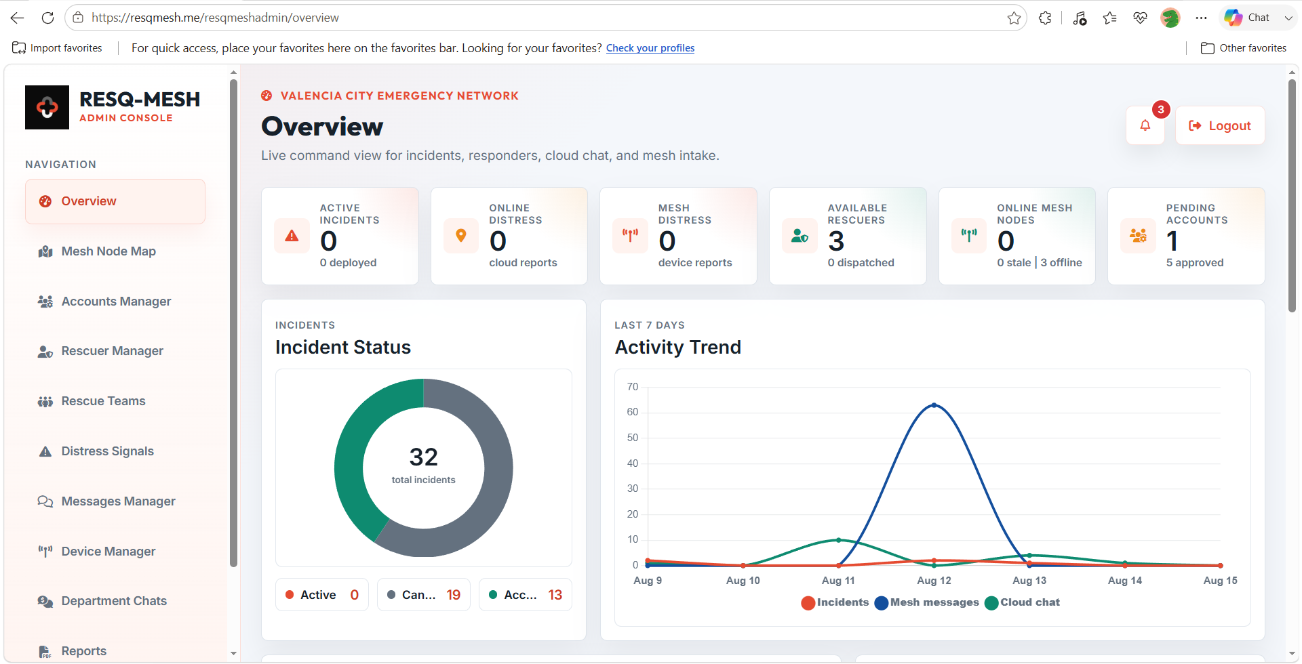This screenshot has width=1302, height=664.
Task: Click the Active Incidents warning icon
Action: [292, 236]
